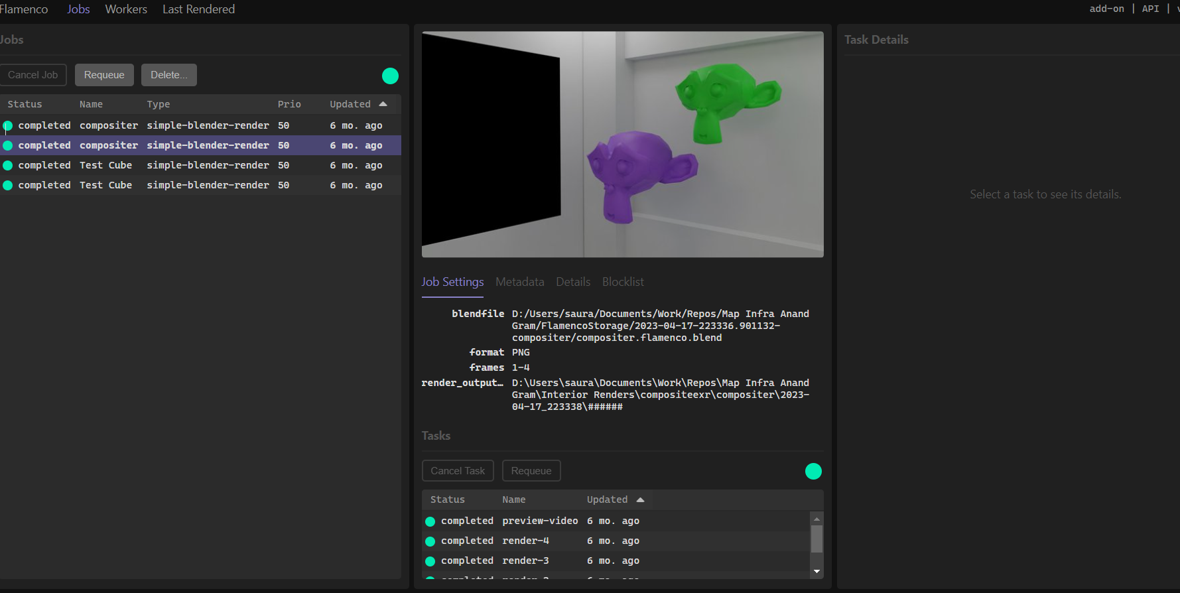Sort jobs by Updated arrow
Image resolution: width=1180 pixels, height=593 pixels.
click(383, 104)
